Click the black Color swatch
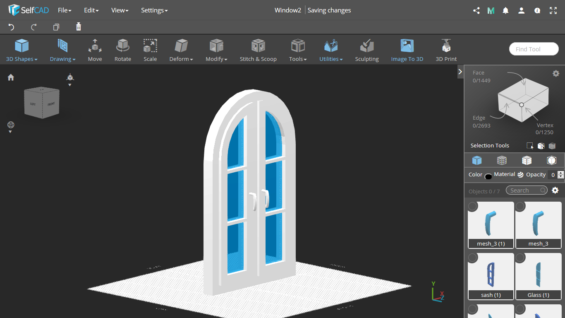 point(488,176)
